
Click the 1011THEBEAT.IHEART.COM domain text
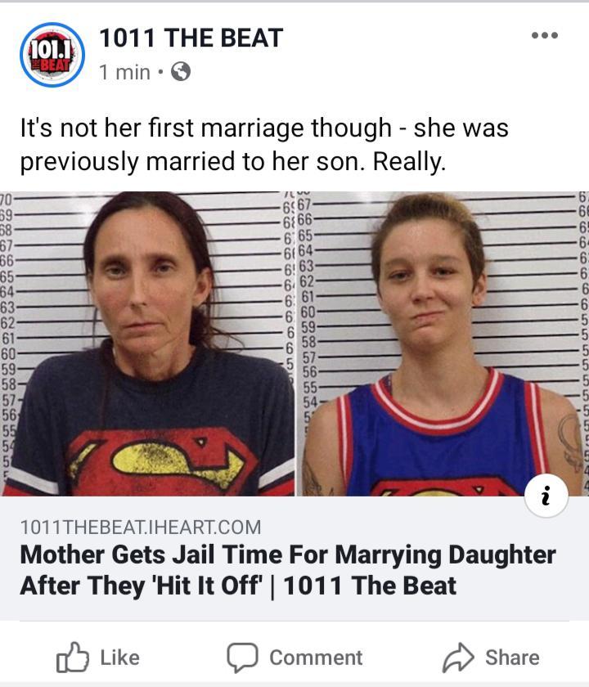[141, 527]
